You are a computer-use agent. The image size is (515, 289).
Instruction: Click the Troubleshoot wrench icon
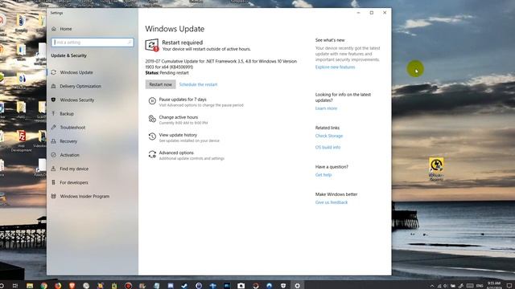pyautogui.click(x=54, y=127)
